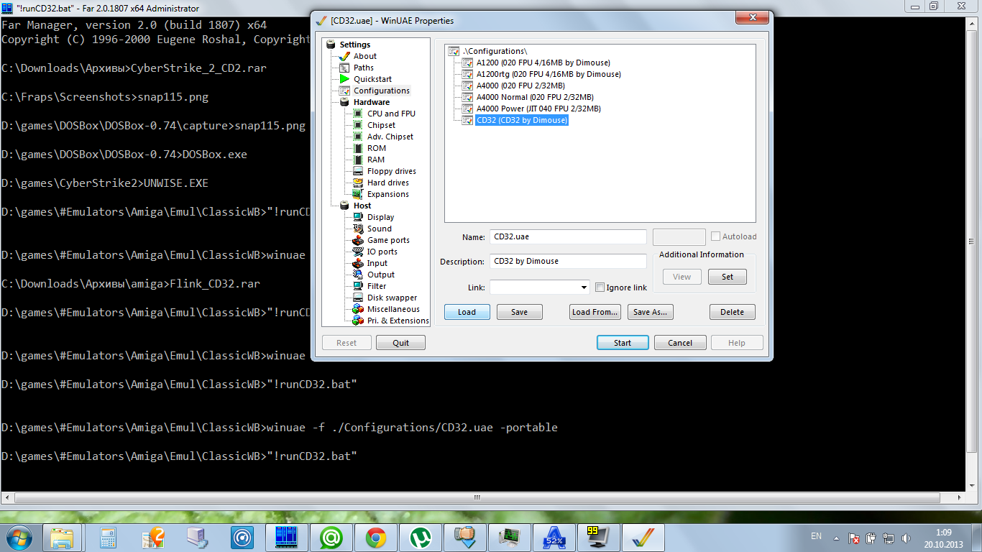Open Floppy drives icon
Image resolution: width=982 pixels, height=552 pixels.
coord(359,171)
